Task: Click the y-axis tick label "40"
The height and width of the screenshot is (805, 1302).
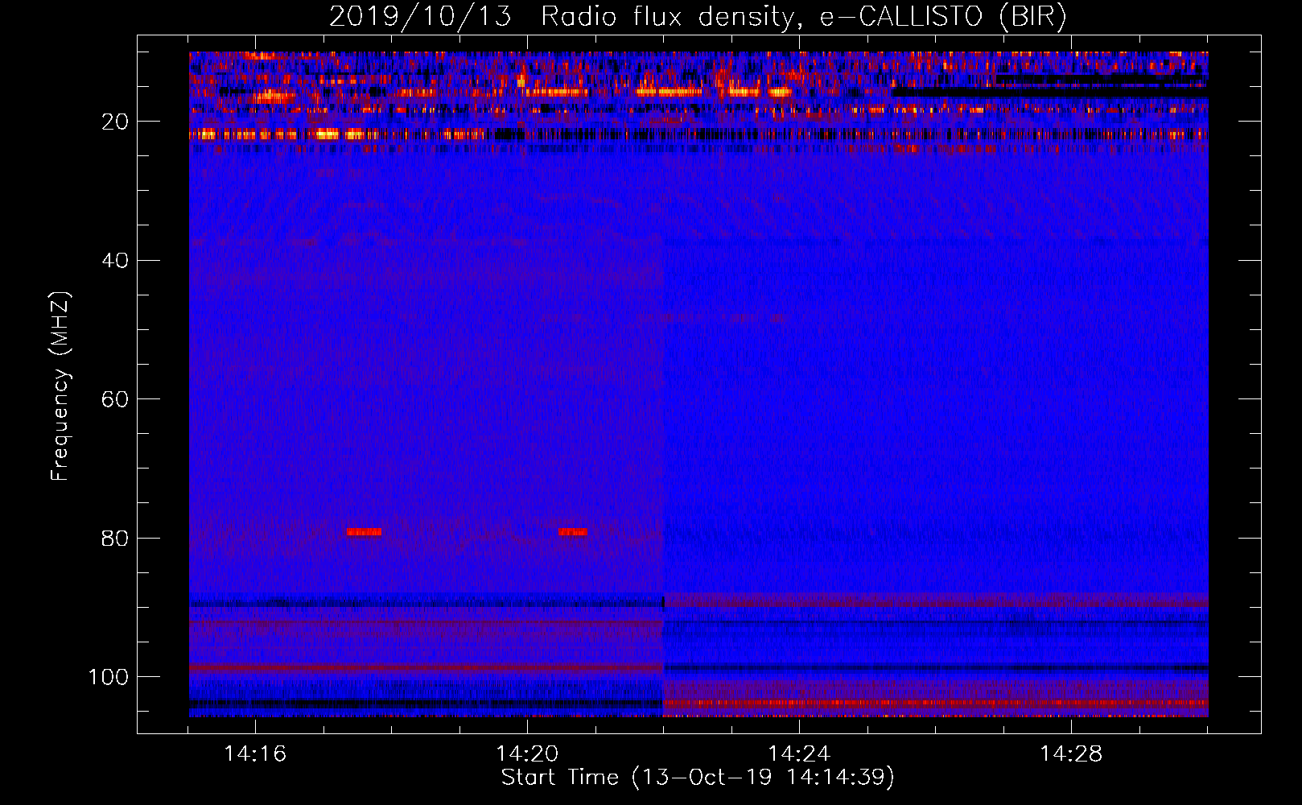Action: [x=115, y=261]
